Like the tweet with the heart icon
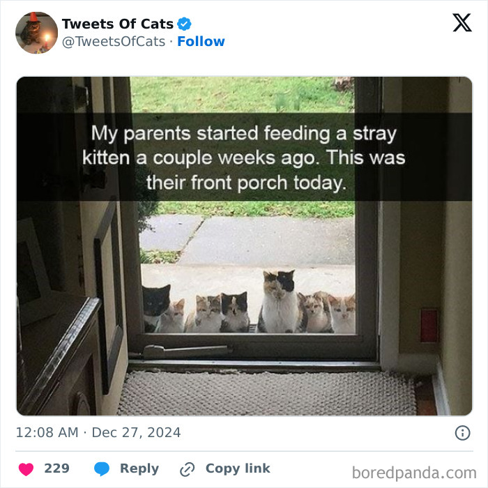The image size is (488, 488). pyautogui.click(x=26, y=469)
